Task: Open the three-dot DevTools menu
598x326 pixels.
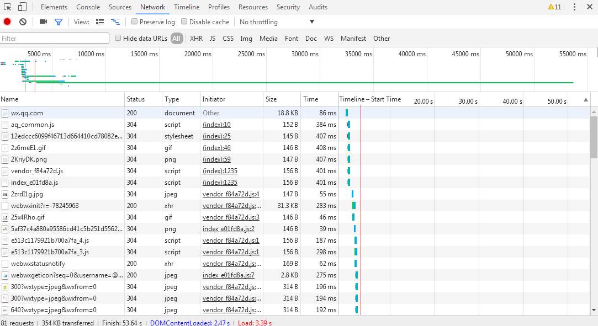Action: (x=574, y=7)
